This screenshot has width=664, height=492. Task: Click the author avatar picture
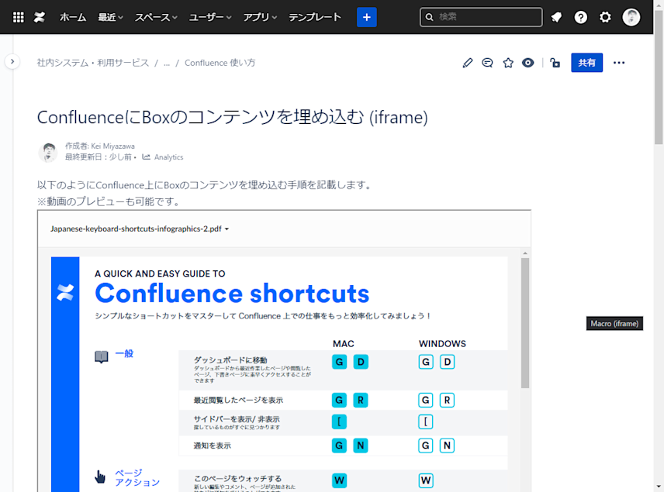point(48,153)
